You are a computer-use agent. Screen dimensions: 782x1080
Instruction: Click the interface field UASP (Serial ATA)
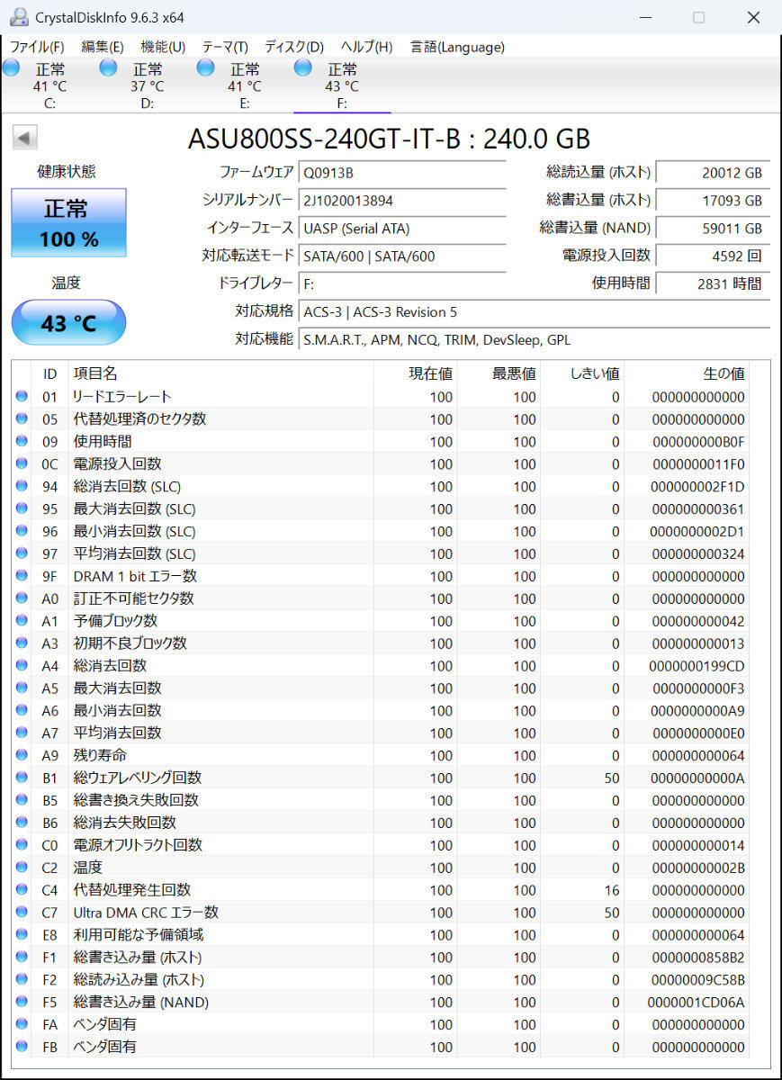coord(401,228)
